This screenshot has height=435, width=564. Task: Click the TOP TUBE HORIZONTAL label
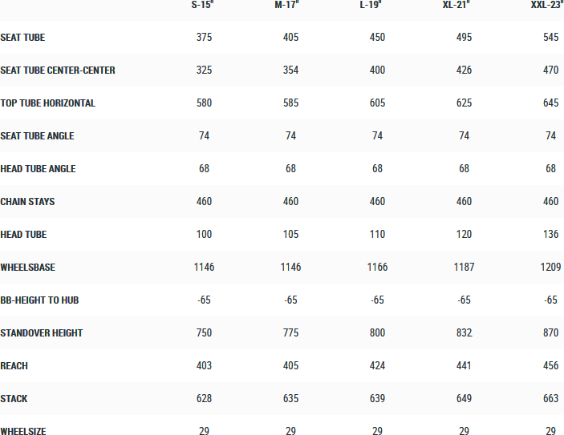pyautogui.click(x=48, y=103)
